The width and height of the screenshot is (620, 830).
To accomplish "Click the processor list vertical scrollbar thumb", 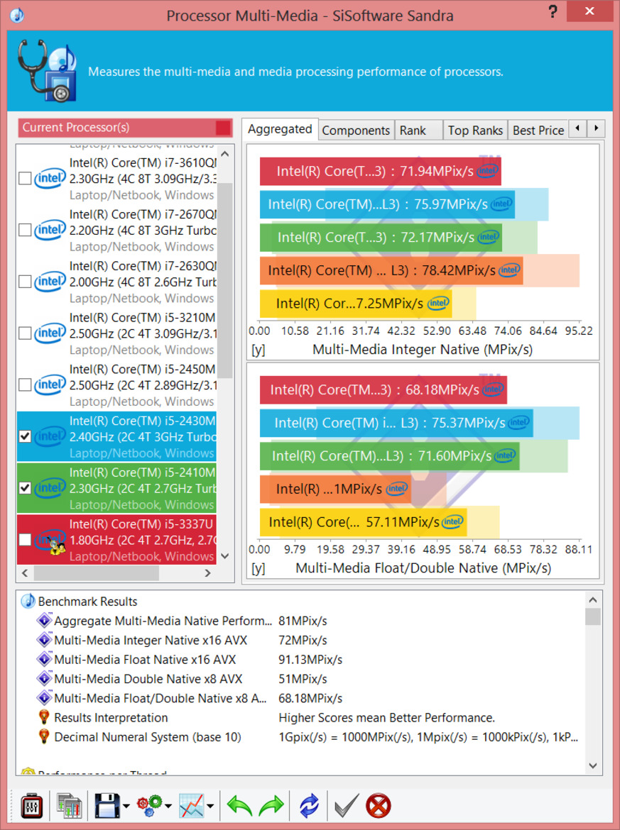I will pos(224,280).
